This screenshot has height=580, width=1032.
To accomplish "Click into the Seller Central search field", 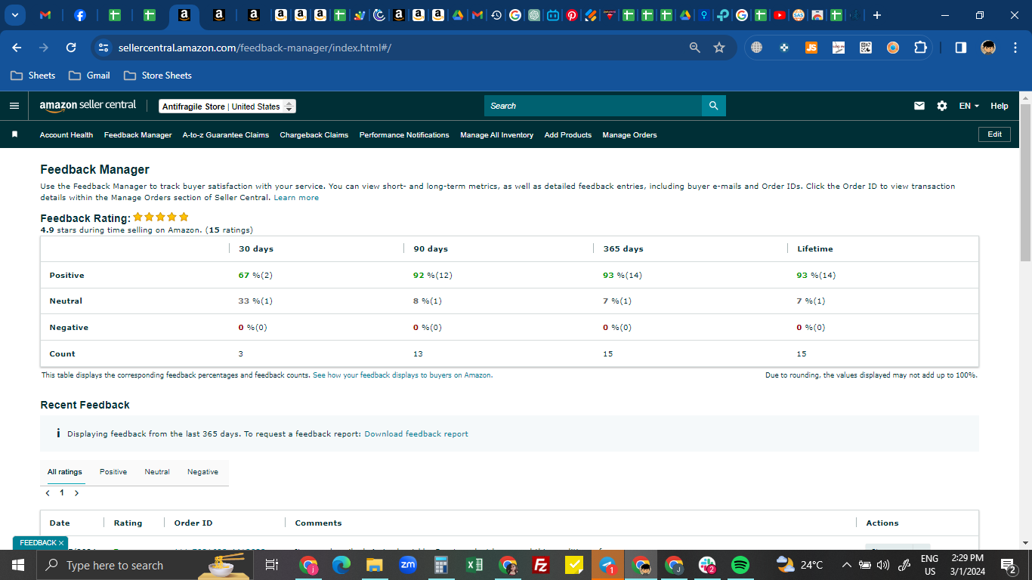I will tap(593, 106).
